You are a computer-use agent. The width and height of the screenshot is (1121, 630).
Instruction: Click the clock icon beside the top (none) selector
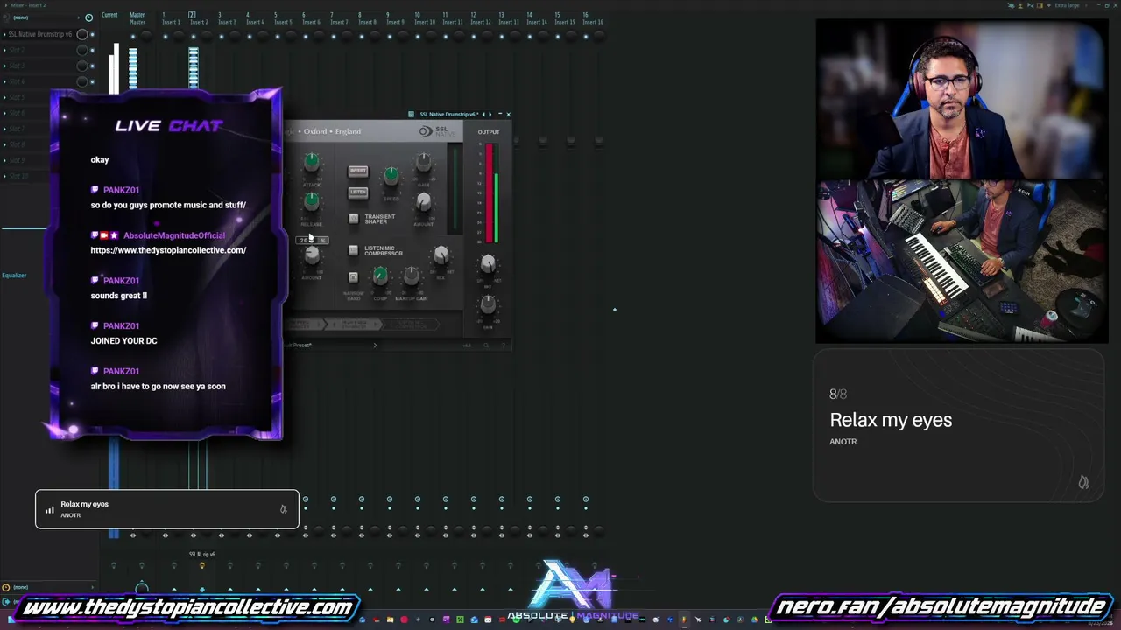[x=88, y=17]
